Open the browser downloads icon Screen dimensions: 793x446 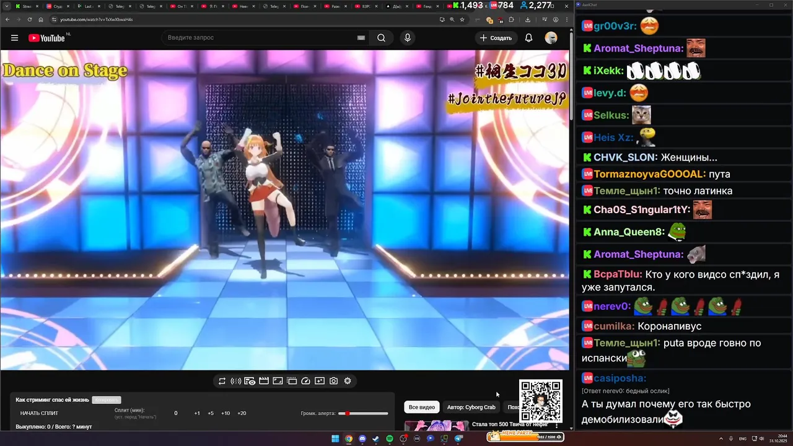[x=527, y=19]
